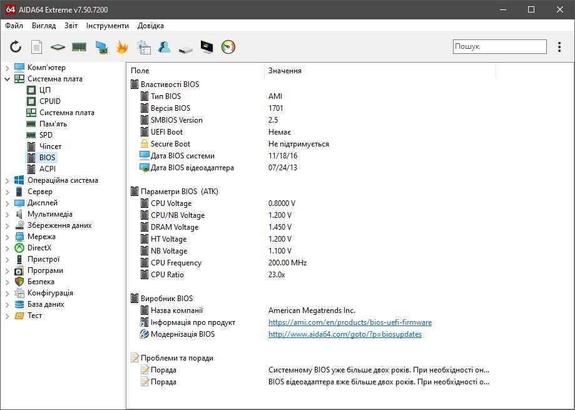The height and width of the screenshot is (410, 575).
Task: Expand the Дисплей tree node
Action: coord(8,203)
